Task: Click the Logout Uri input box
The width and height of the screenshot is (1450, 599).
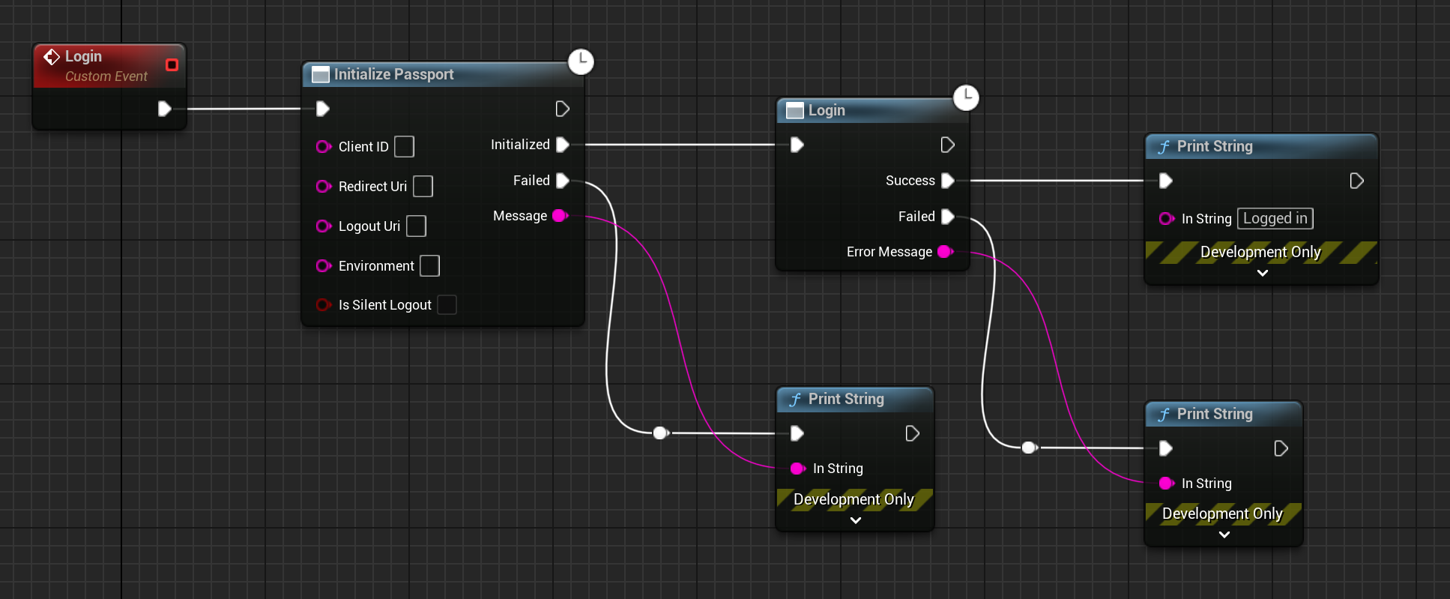Action: click(416, 226)
